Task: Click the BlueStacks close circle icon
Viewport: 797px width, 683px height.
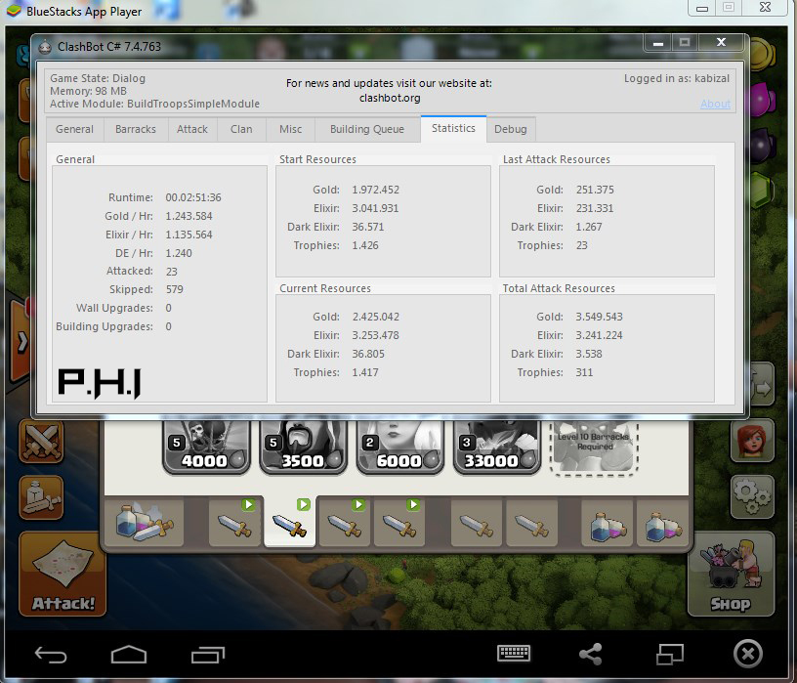Action: pyautogui.click(x=748, y=654)
